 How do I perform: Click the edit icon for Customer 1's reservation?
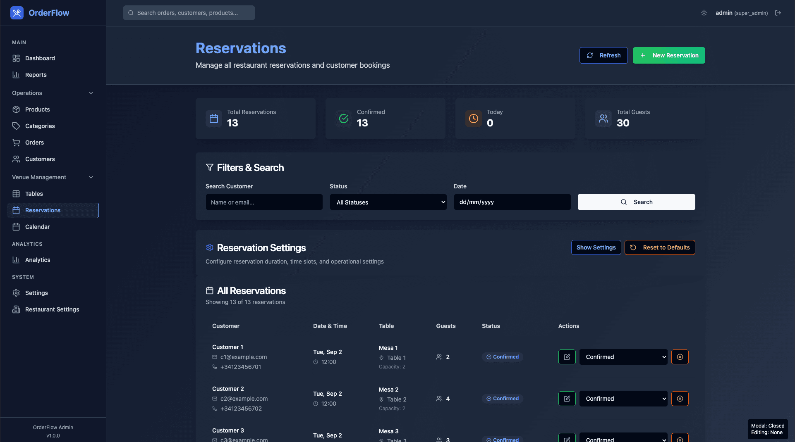(x=567, y=357)
